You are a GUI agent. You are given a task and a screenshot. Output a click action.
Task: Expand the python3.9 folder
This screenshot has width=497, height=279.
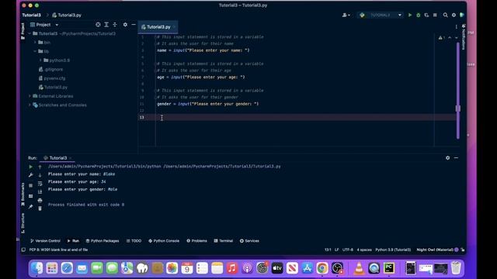click(x=40, y=60)
